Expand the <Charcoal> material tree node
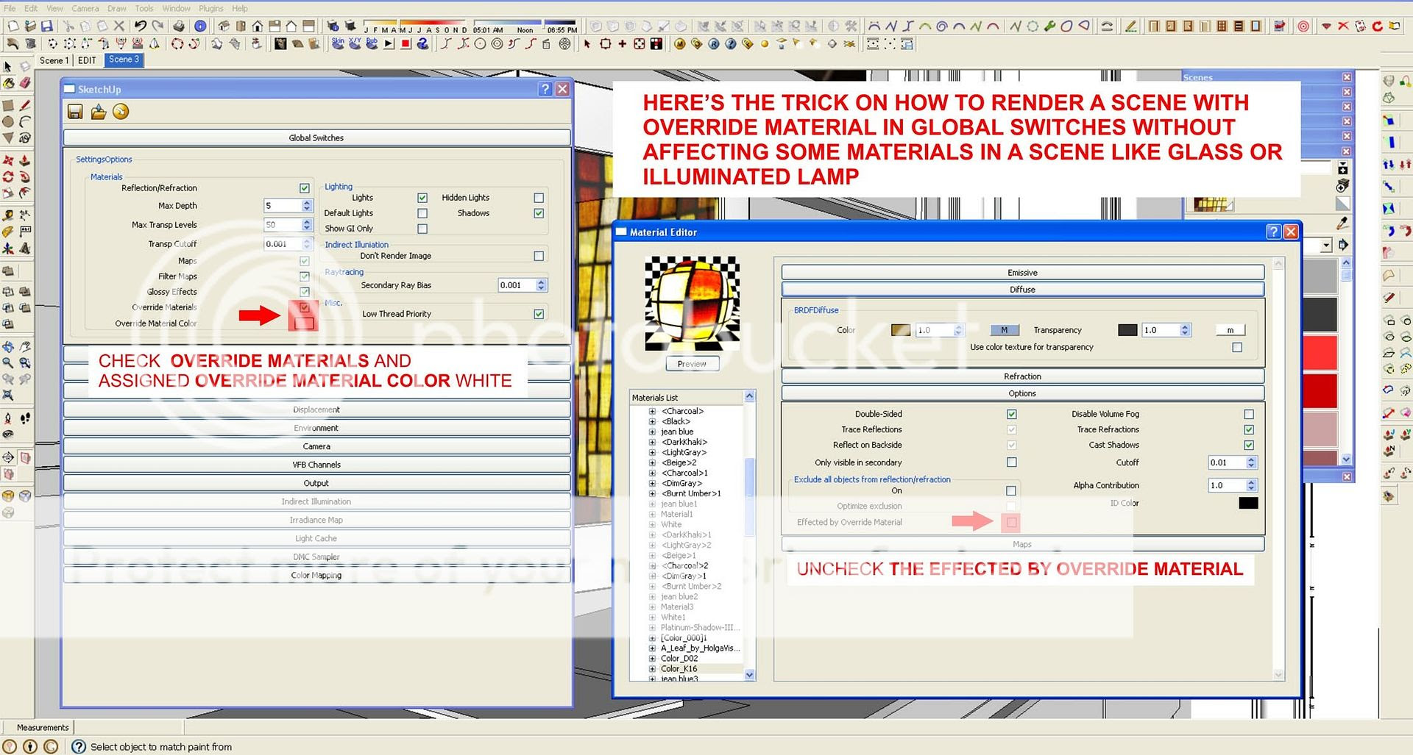The width and height of the screenshot is (1413, 755). coord(652,411)
